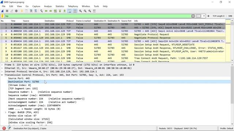Select packet 4 Negotiate Protocol Request
This screenshot has width=234, height=131.
pyautogui.click(x=113, y=35)
